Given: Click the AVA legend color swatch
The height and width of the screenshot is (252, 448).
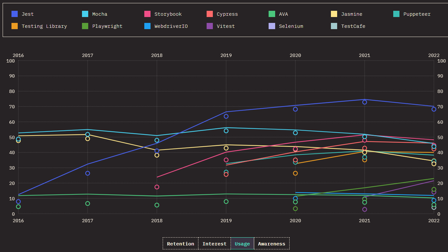Looking at the screenshot, I should click(x=272, y=14).
